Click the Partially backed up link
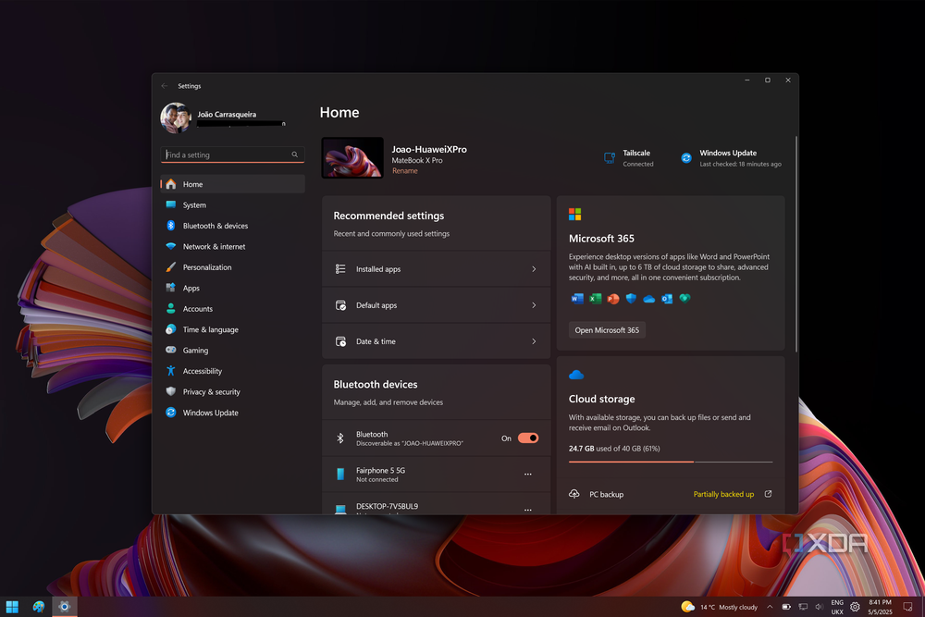925x617 pixels. (723, 494)
